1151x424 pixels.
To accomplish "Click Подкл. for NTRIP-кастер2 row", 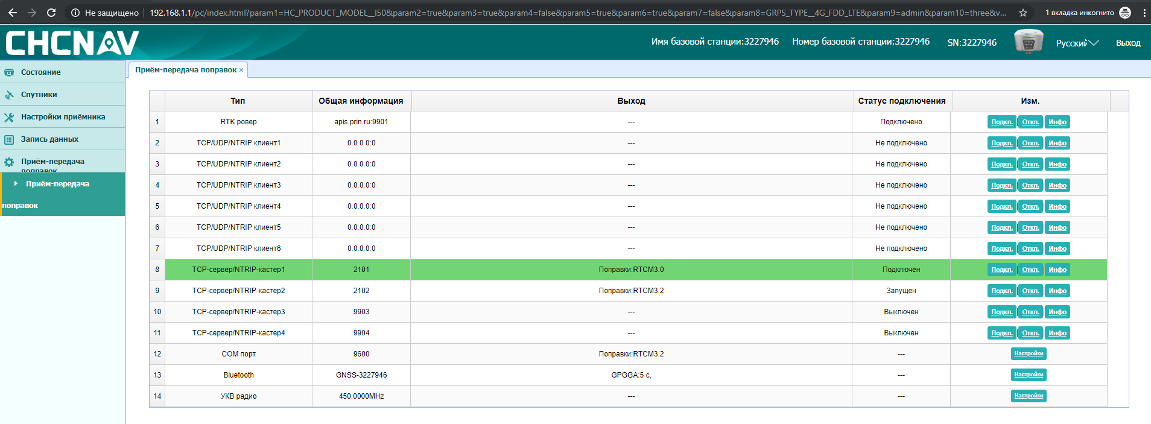I will [1002, 291].
